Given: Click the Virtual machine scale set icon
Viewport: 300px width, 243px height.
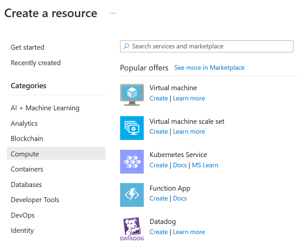Looking at the screenshot, I should click(132, 128).
